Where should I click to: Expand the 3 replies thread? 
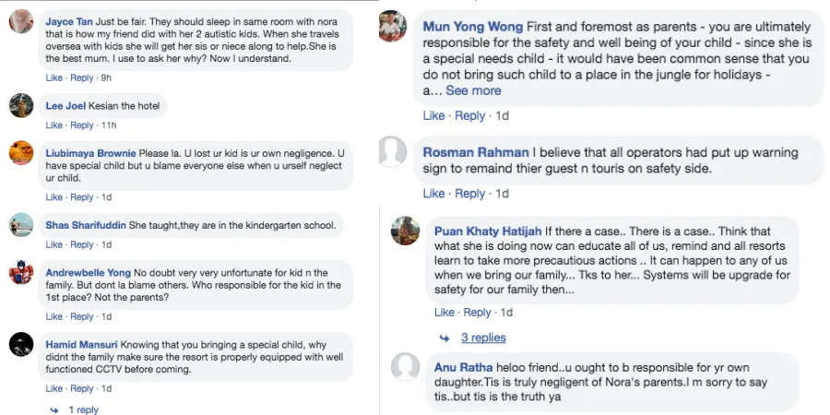click(x=483, y=338)
